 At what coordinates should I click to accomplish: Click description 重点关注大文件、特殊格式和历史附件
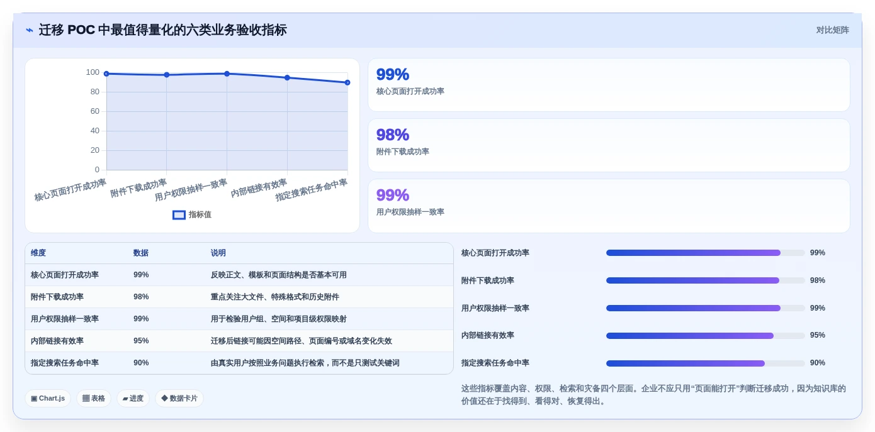click(x=275, y=297)
